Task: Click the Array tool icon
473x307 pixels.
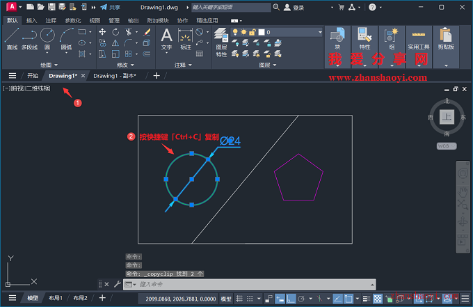Action: pyautogui.click(x=129, y=54)
